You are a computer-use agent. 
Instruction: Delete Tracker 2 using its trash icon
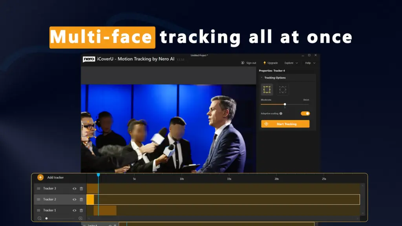coord(81,199)
